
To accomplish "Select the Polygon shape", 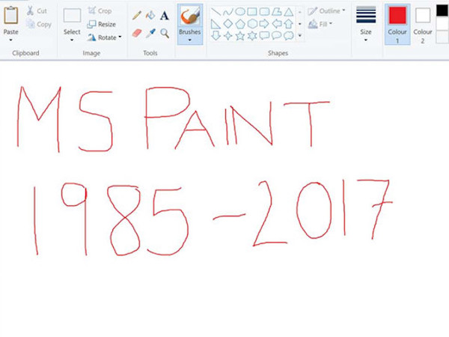I will [277, 11].
